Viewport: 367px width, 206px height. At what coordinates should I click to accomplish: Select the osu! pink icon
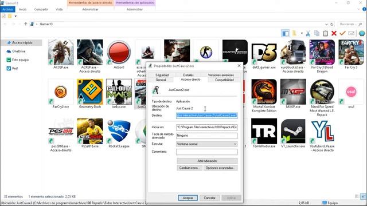coord(351,92)
